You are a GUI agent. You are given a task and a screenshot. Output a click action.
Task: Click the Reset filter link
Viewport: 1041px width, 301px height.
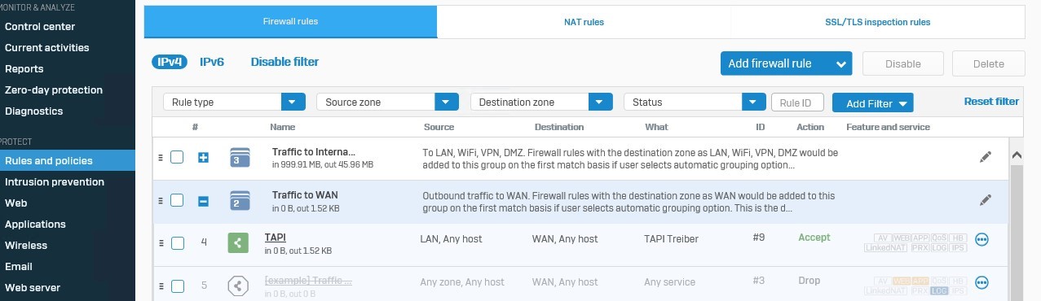click(991, 102)
